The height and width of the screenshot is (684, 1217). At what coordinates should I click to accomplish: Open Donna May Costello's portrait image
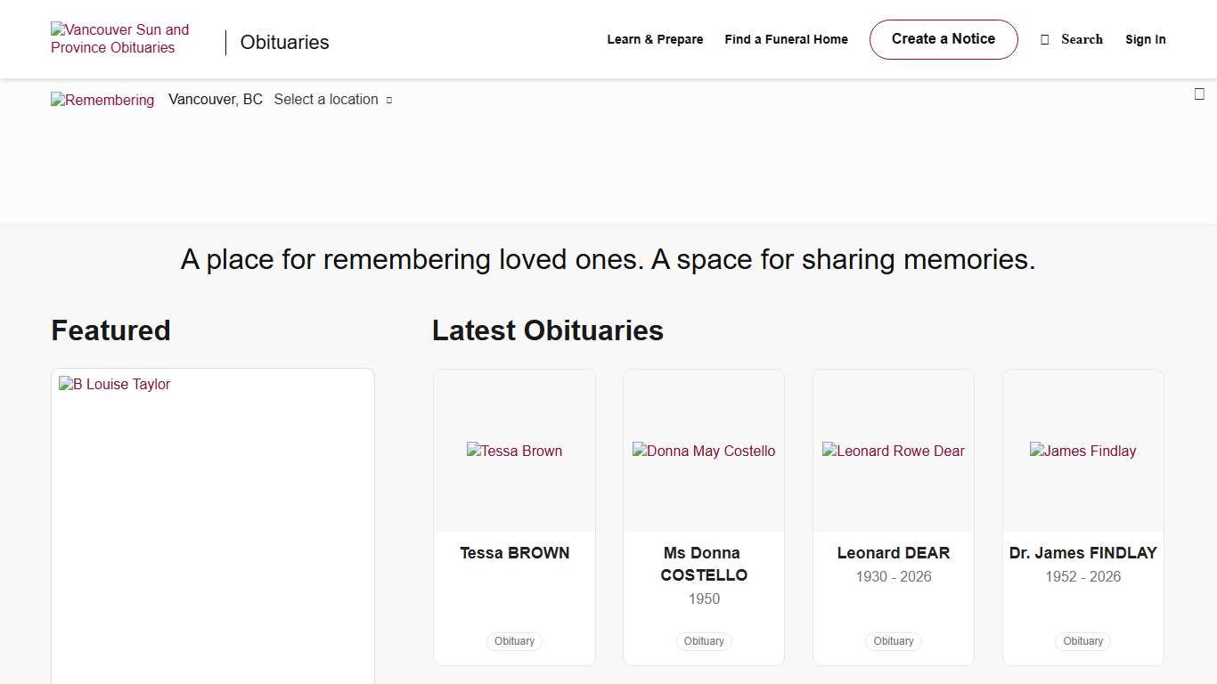pos(704,451)
